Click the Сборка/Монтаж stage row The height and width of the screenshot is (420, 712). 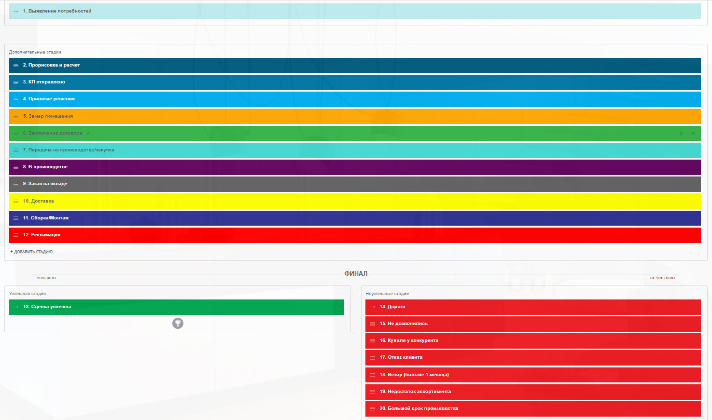tap(355, 218)
